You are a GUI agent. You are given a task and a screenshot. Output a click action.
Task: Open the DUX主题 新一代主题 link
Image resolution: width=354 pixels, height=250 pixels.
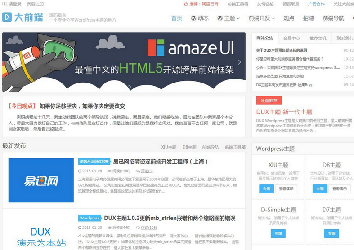coord(284,112)
